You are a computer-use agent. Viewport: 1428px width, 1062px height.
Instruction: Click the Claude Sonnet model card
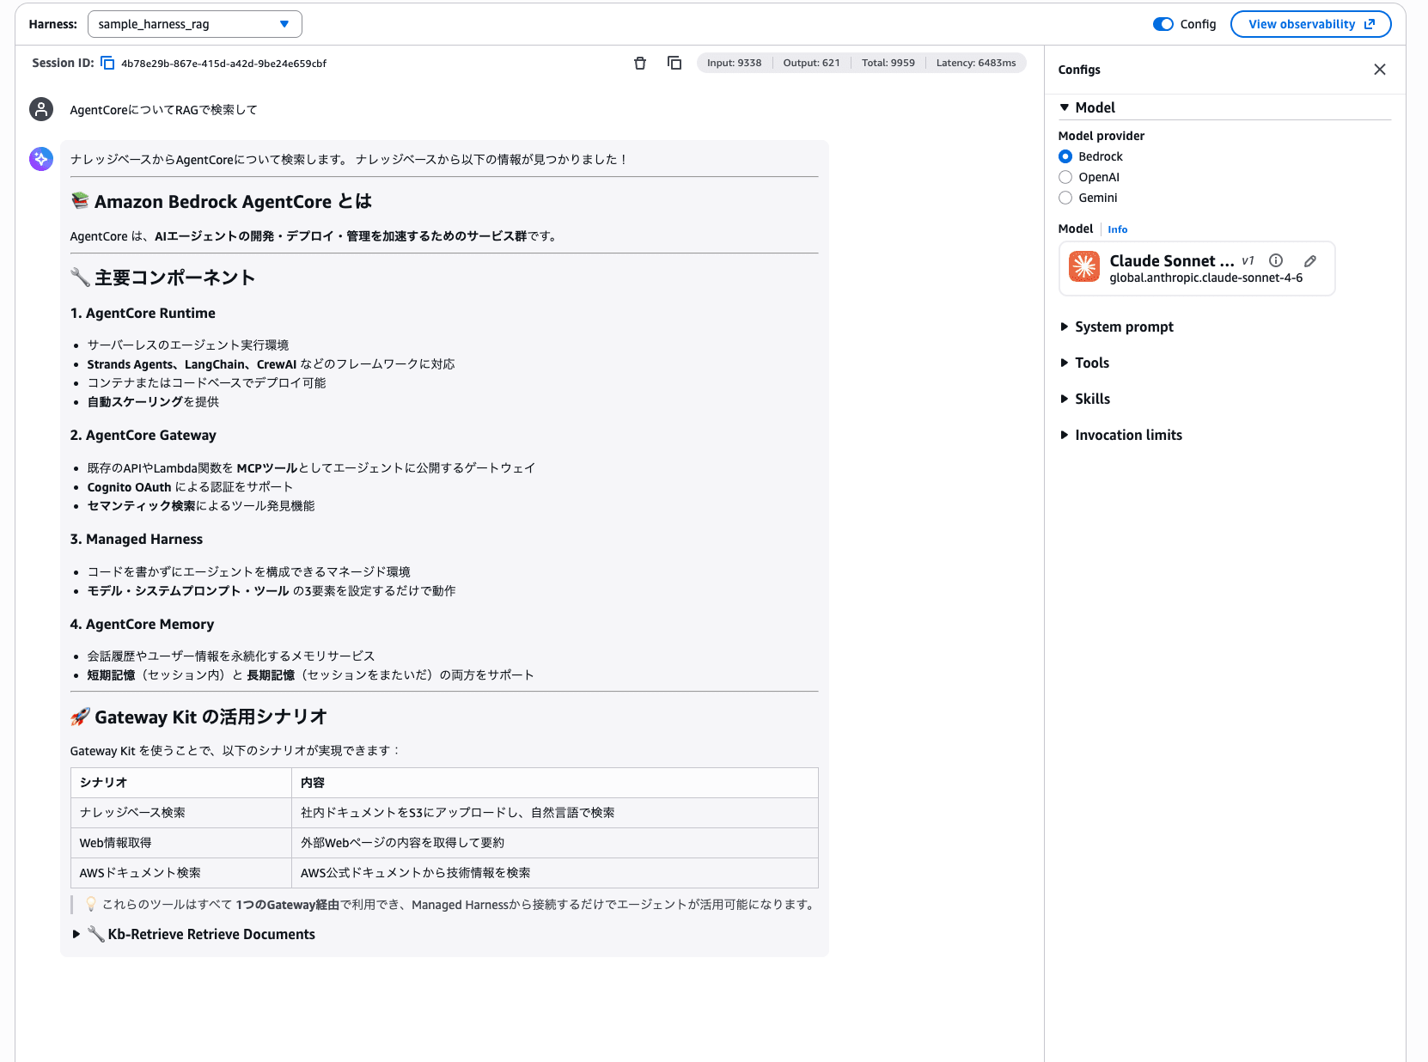coord(1197,268)
